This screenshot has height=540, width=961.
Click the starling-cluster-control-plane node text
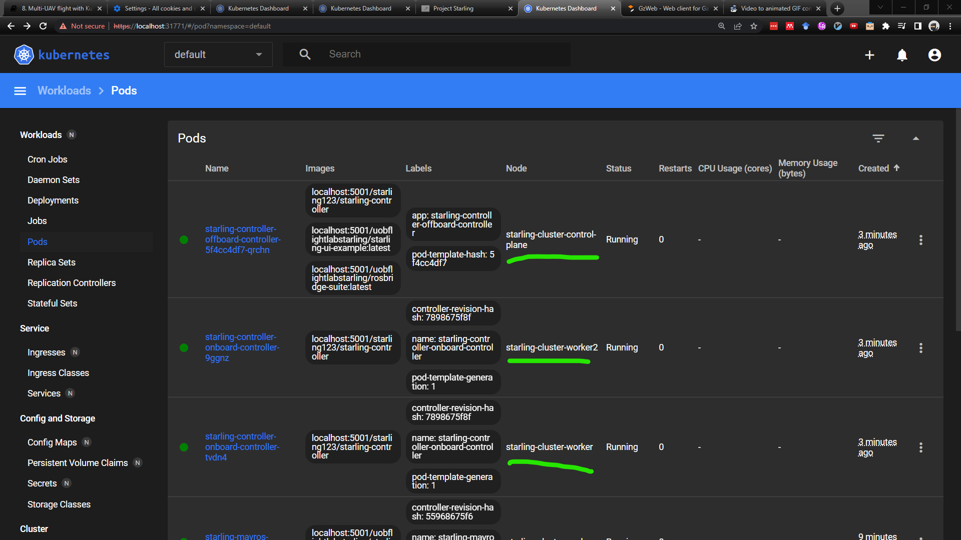tap(551, 239)
